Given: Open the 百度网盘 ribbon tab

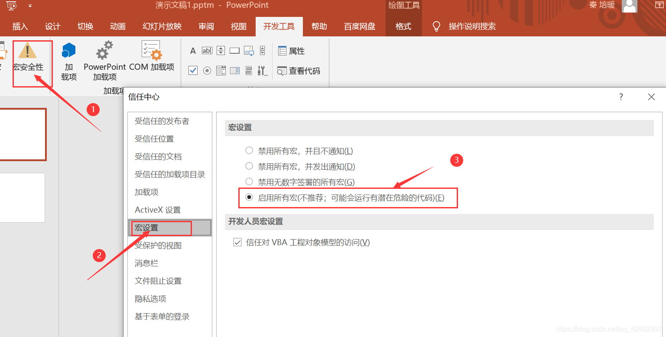Looking at the screenshot, I should 360,26.
